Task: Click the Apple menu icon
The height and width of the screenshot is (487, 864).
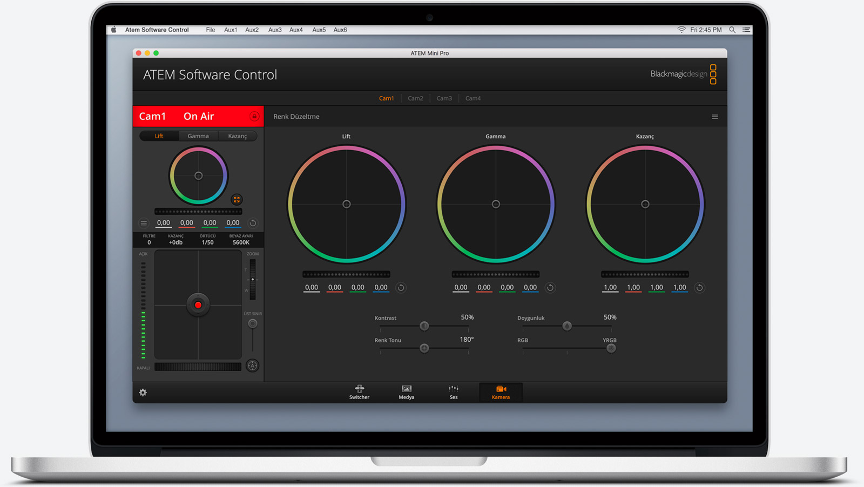Action: (113, 30)
